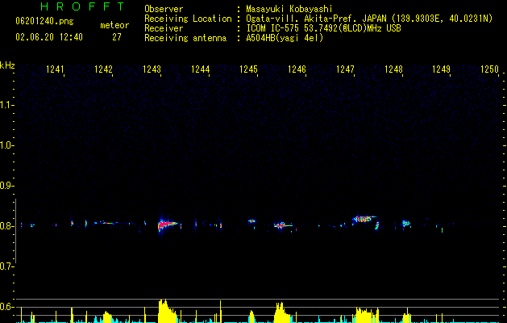Click the 1245 time axis marker
Image resolution: width=507 pixels, height=323 pixels.
pos(248,69)
